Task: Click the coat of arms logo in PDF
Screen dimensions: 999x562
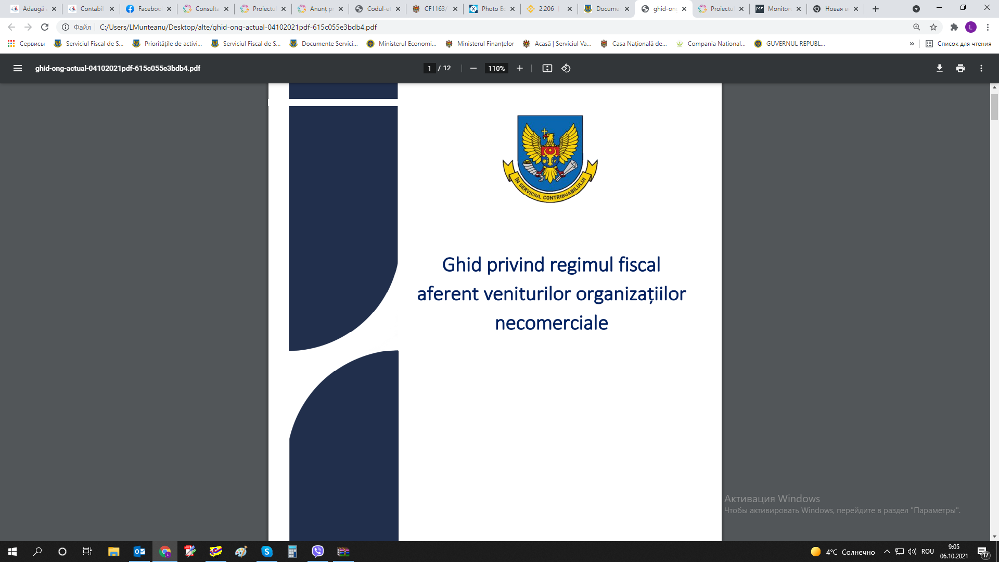Action: tap(550, 159)
